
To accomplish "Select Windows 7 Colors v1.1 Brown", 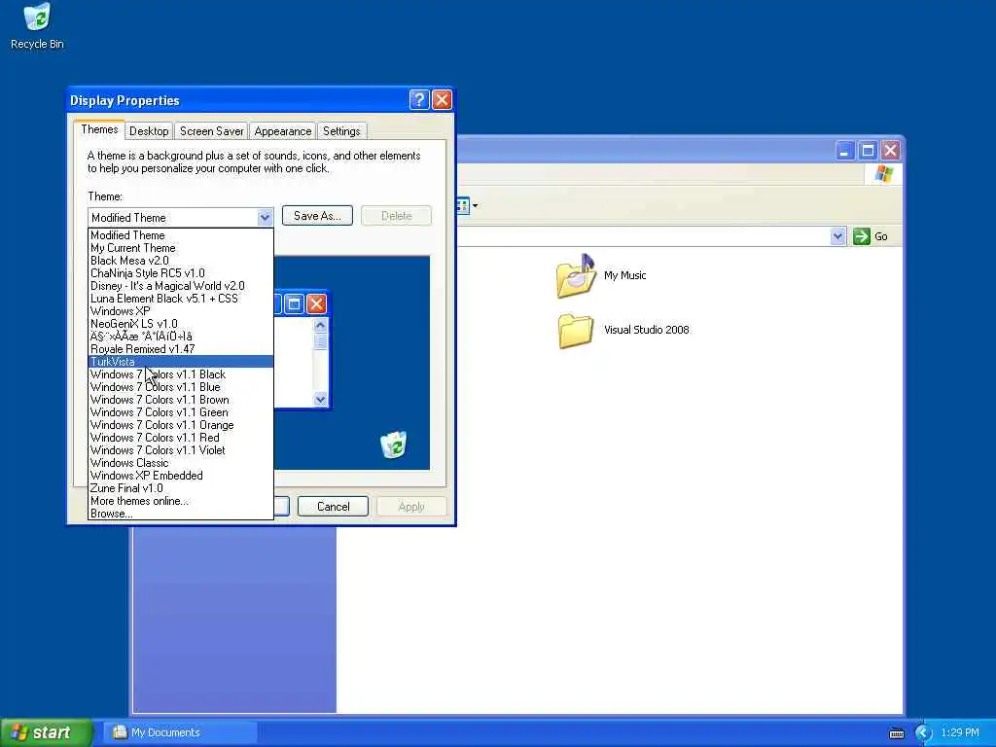I will pos(180,400).
